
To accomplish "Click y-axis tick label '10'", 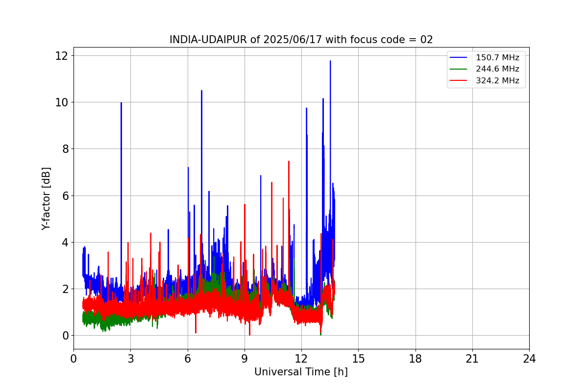I will (x=62, y=102).
